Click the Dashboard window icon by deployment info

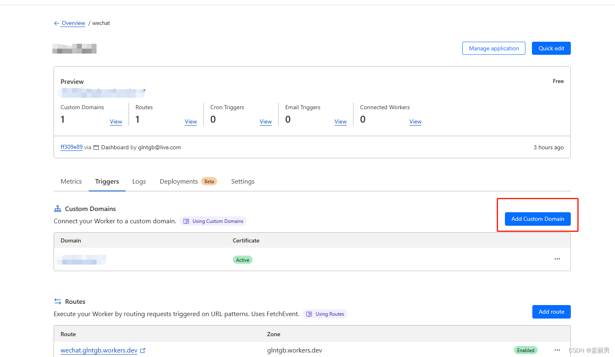(x=96, y=148)
